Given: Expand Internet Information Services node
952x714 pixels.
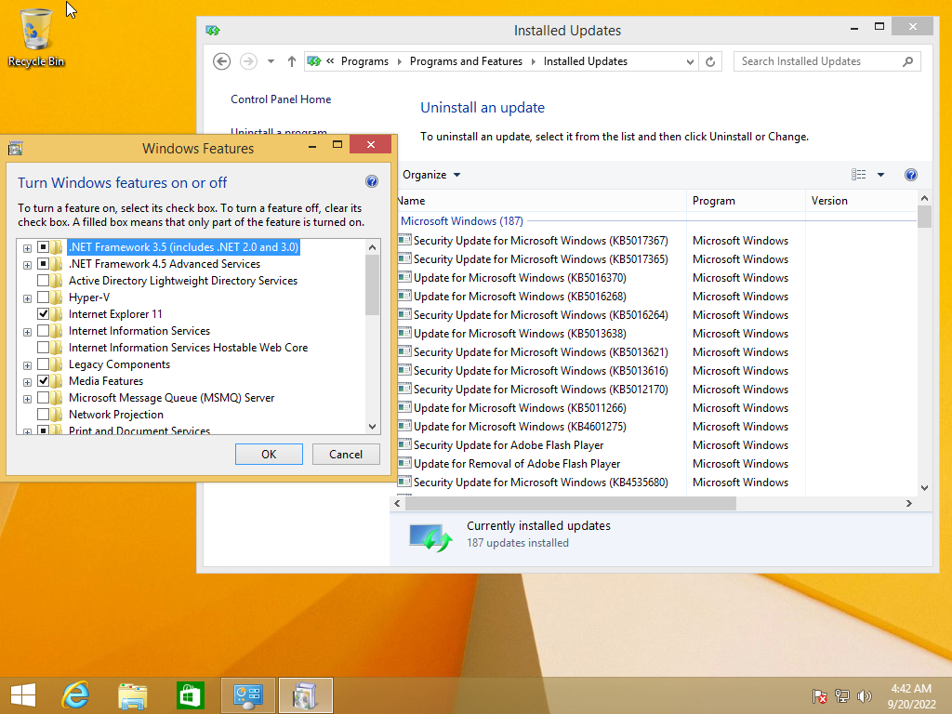Looking at the screenshot, I should 27,332.
